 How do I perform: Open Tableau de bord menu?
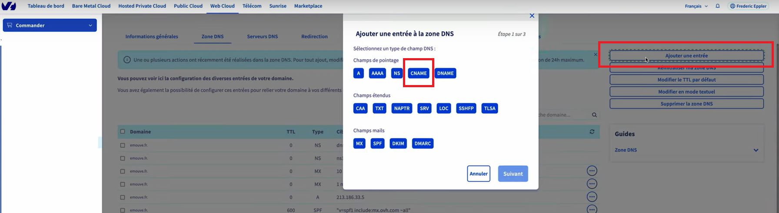[46, 6]
